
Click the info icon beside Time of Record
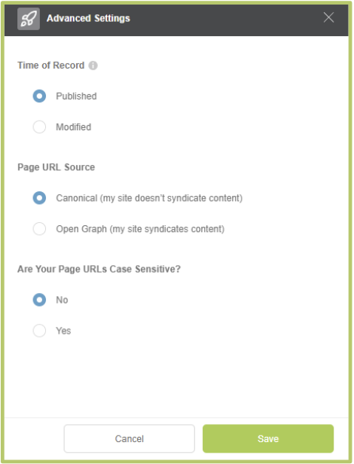[93, 66]
